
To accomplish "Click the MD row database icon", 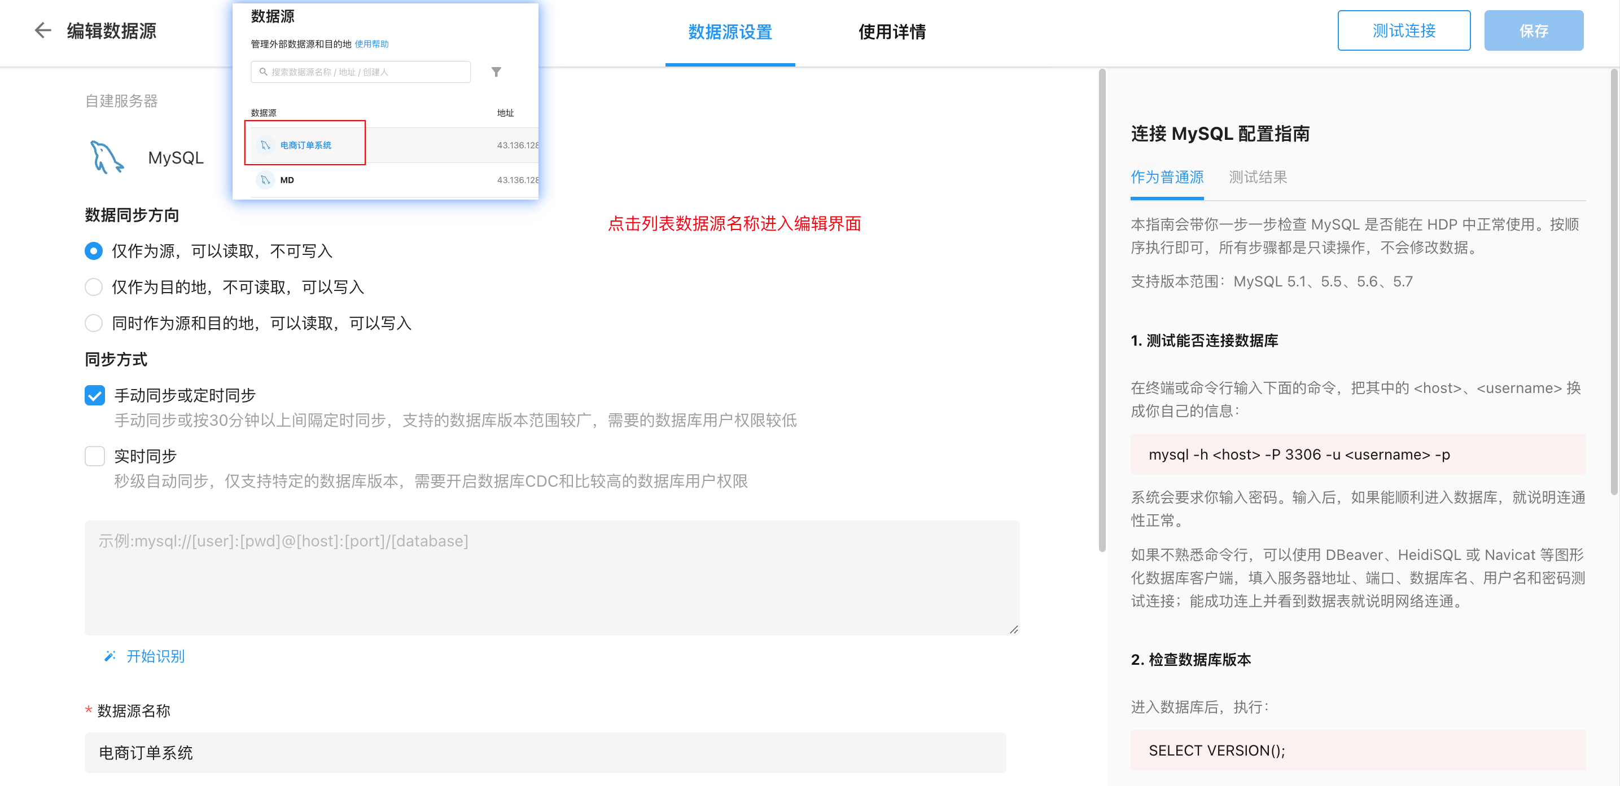I will 265,180.
